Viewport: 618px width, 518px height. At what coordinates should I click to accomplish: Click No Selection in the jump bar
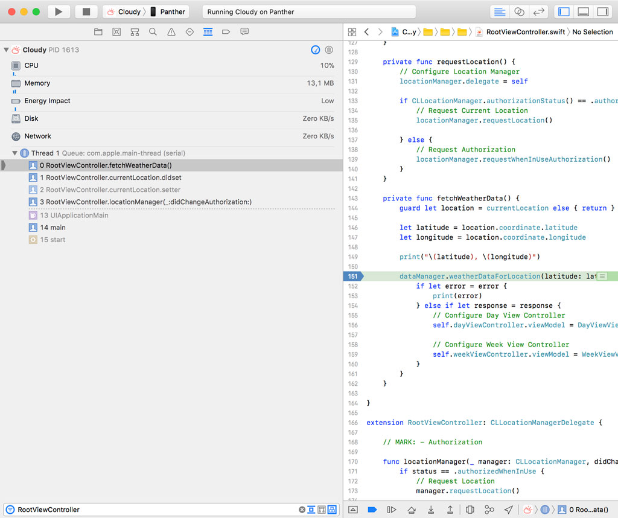(x=592, y=32)
